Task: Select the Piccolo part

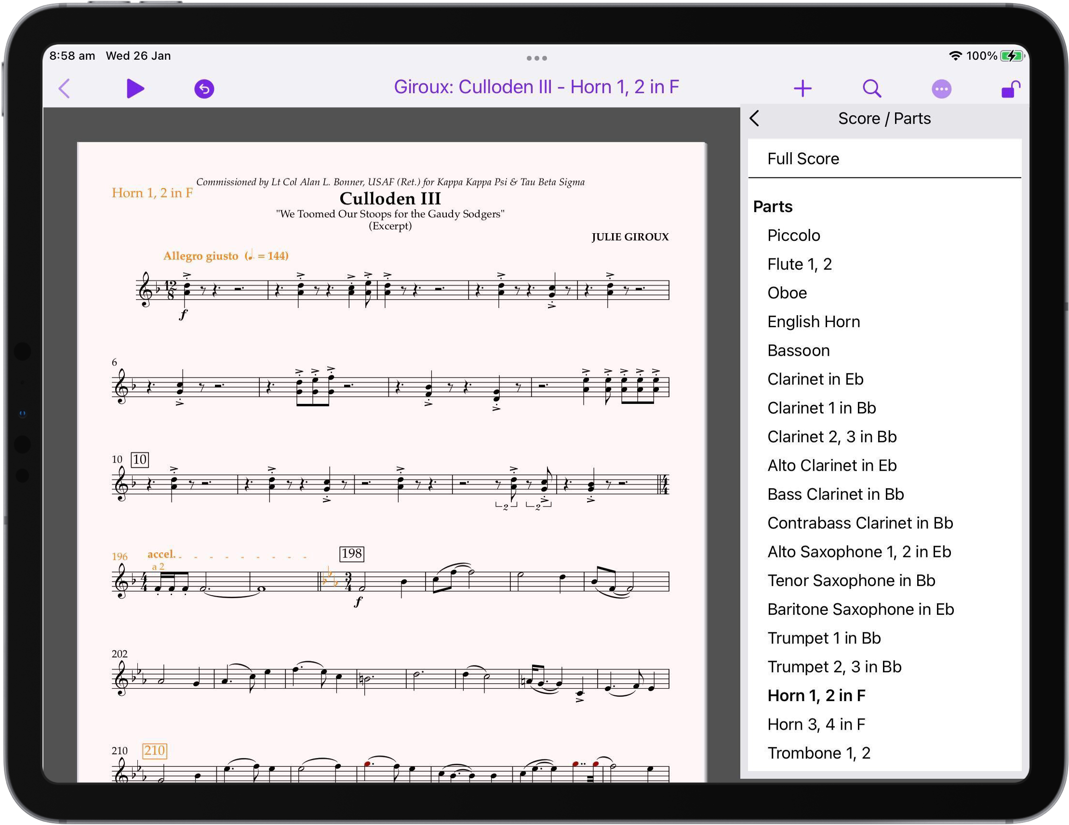Action: click(x=884, y=235)
